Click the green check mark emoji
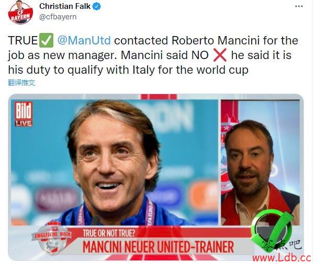 click(46, 40)
